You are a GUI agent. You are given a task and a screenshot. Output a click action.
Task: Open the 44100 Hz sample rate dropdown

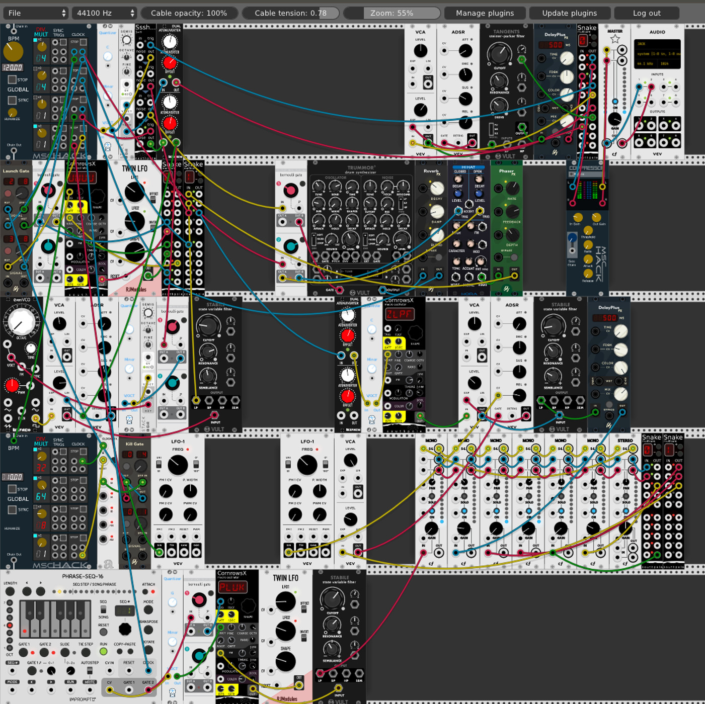(x=104, y=13)
